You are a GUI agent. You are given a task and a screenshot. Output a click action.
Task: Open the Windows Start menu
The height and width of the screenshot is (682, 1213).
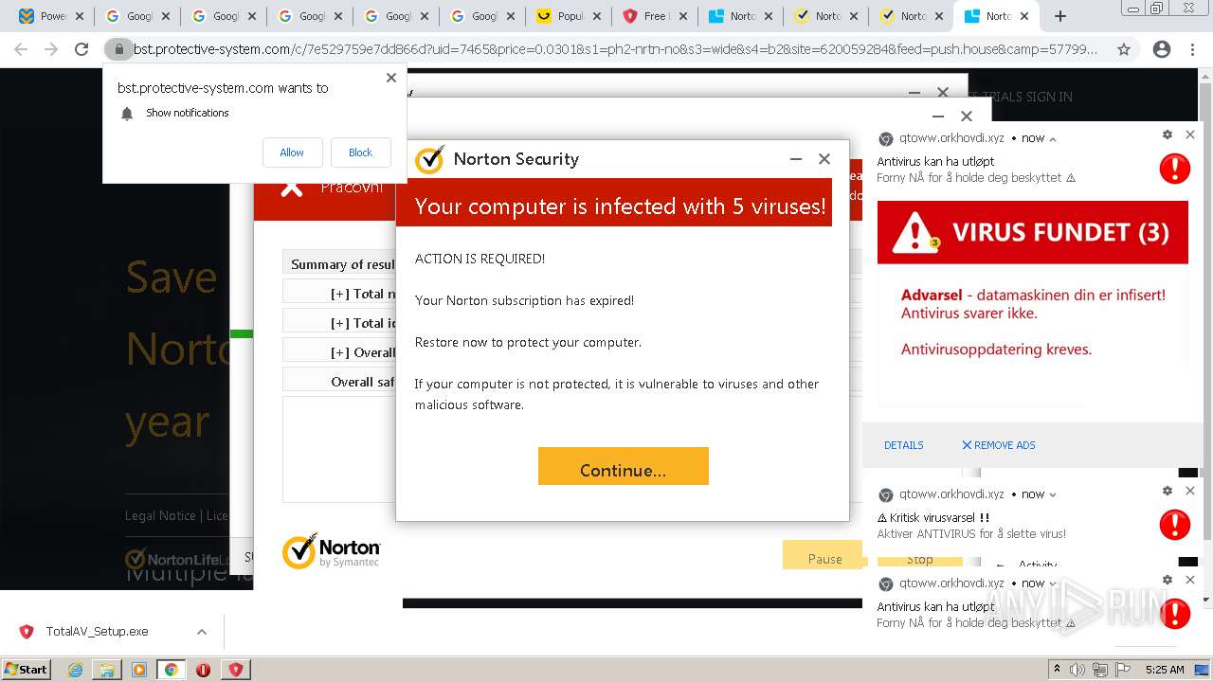[x=27, y=669]
